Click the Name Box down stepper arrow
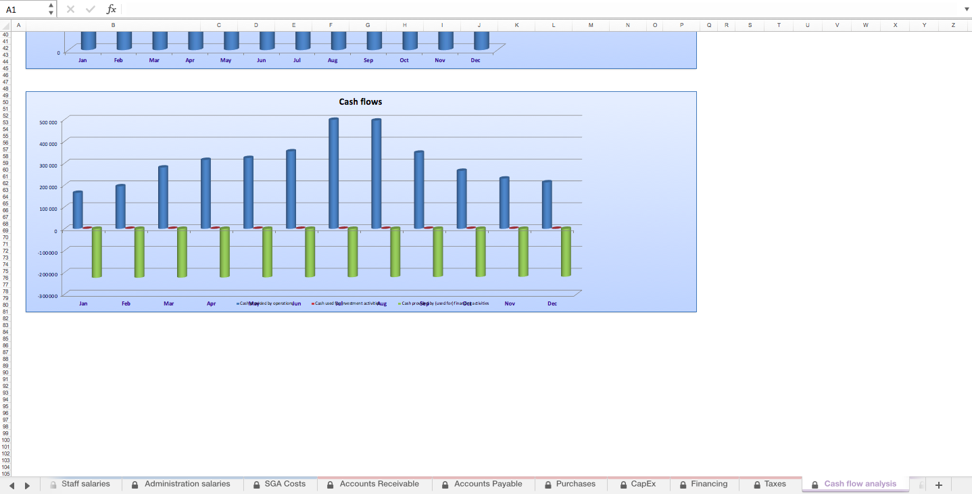 point(50,11)
